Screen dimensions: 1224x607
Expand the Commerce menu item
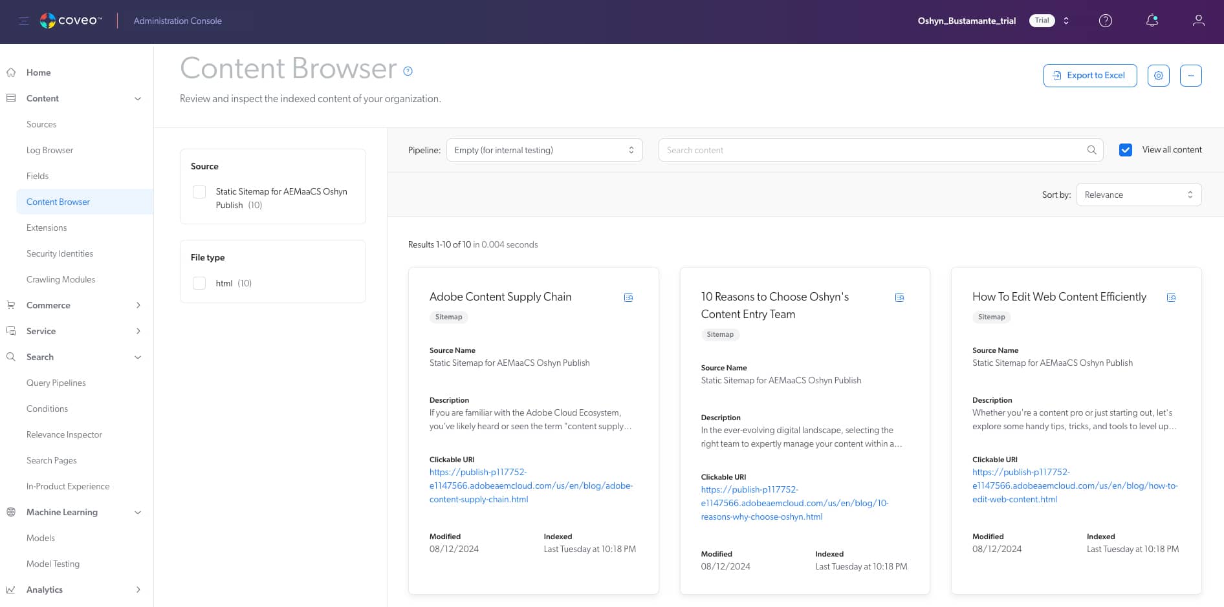138,305
